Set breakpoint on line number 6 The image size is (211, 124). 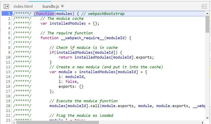pyautogui.click(x=9, y=38)
